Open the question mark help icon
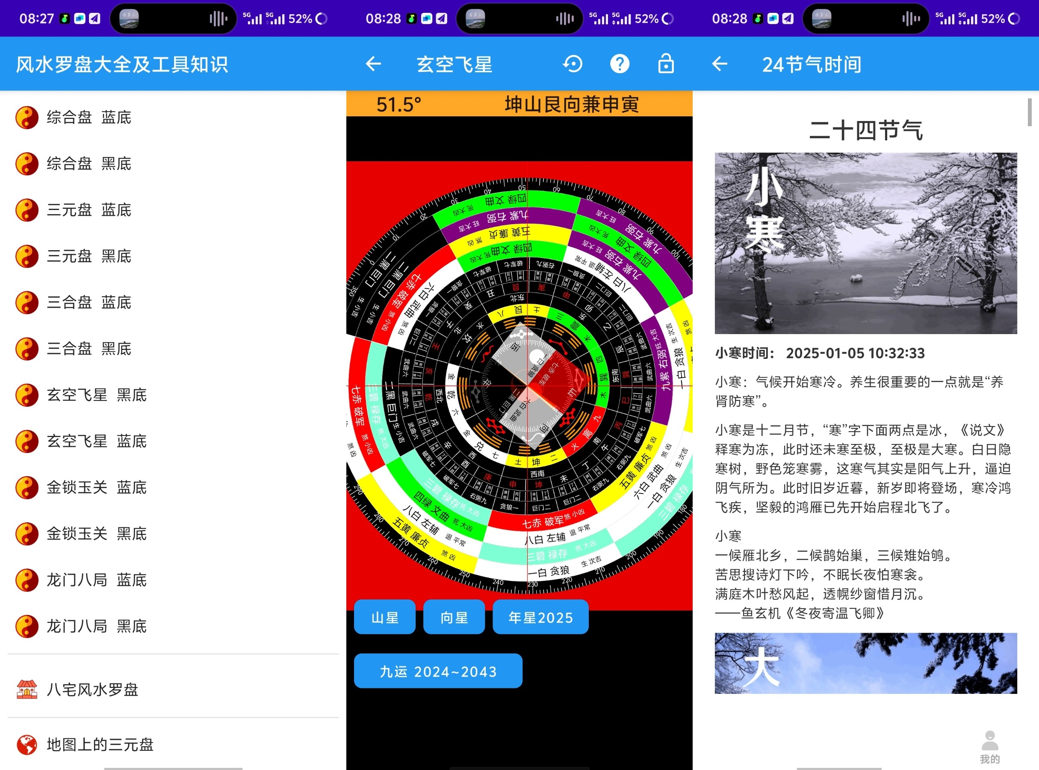Image resolution: width=1039 pixels, height=770 pixels. (619, 64)
